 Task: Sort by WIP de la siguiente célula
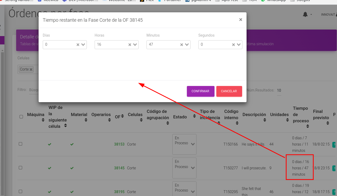[x=65, y=126]
